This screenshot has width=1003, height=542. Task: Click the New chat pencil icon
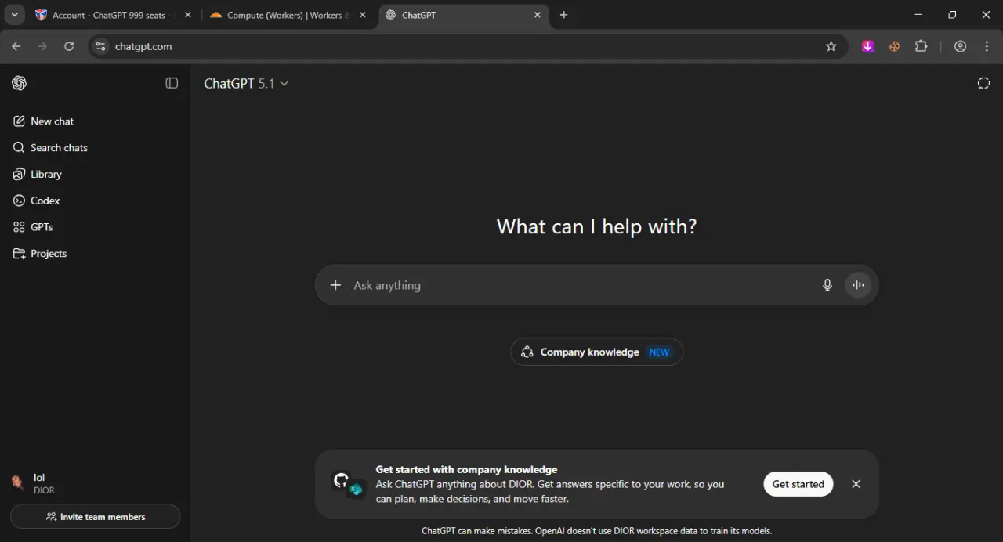[19, 121]
